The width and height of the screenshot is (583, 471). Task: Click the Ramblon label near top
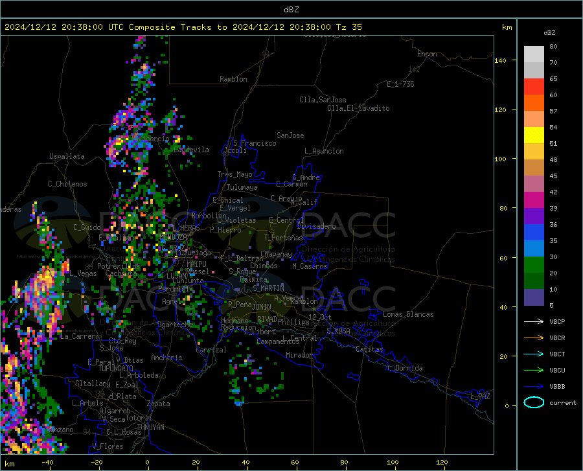tap(233, 79)
